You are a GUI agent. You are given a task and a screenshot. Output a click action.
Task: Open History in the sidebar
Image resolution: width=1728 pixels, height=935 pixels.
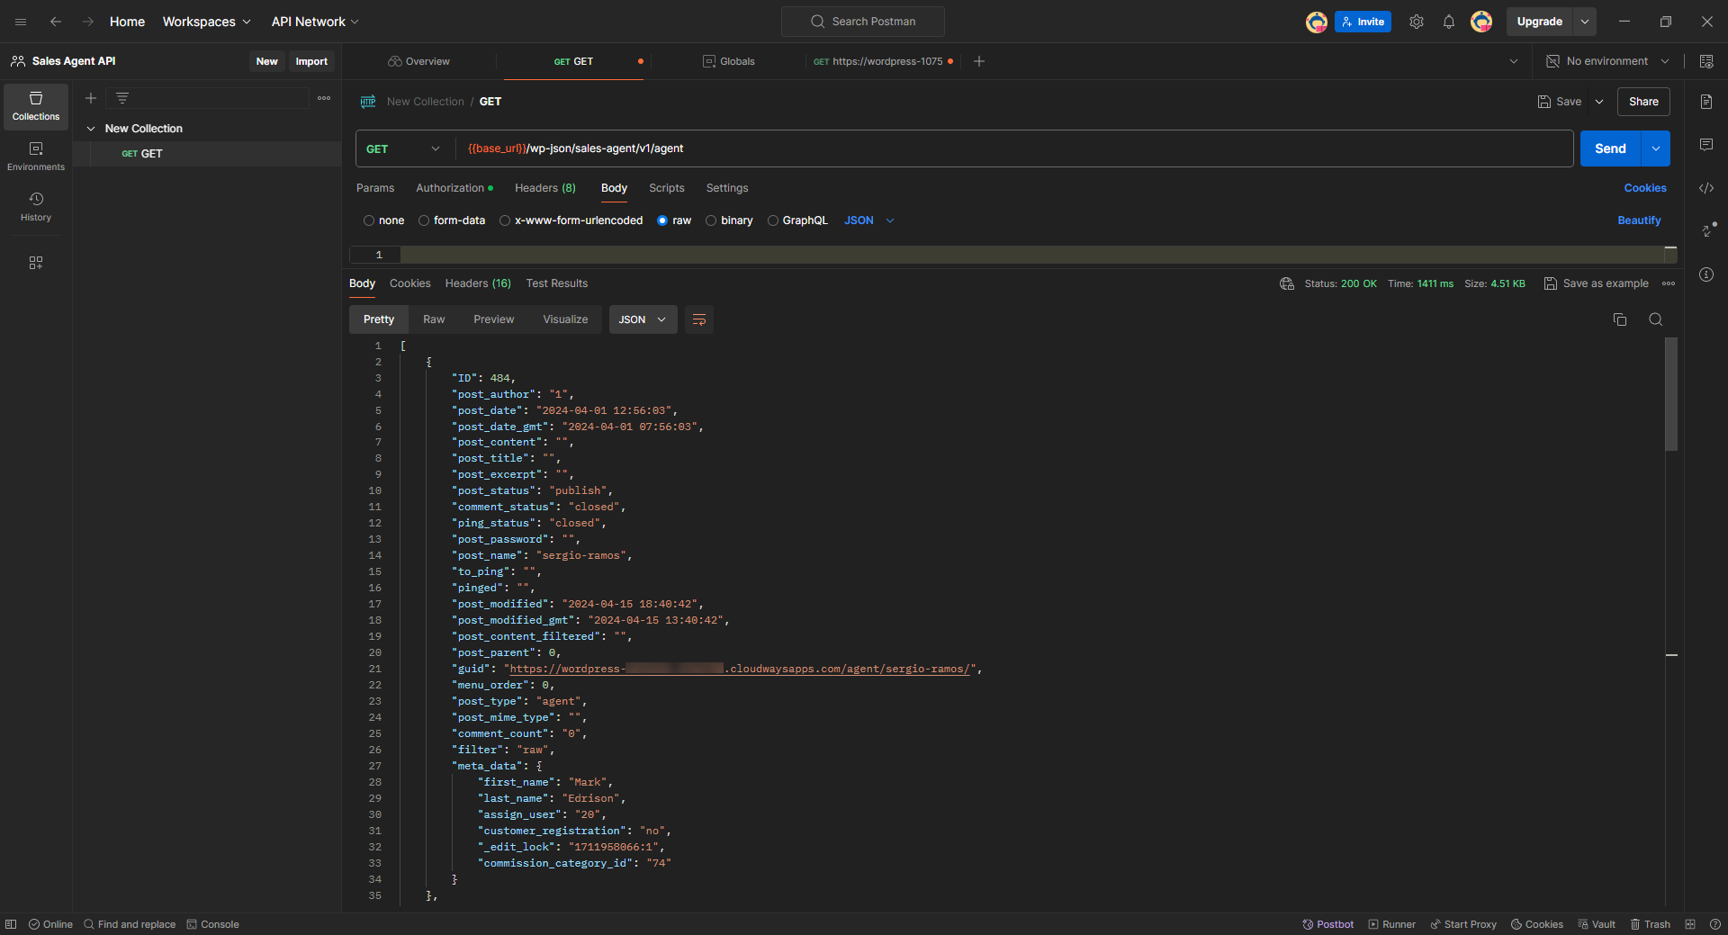(x=36, y=207)
